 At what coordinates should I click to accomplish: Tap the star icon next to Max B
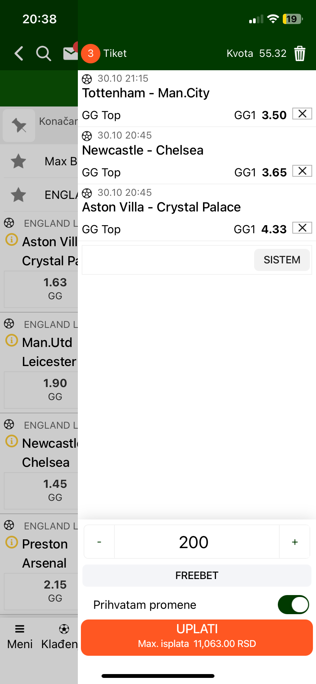18,161
